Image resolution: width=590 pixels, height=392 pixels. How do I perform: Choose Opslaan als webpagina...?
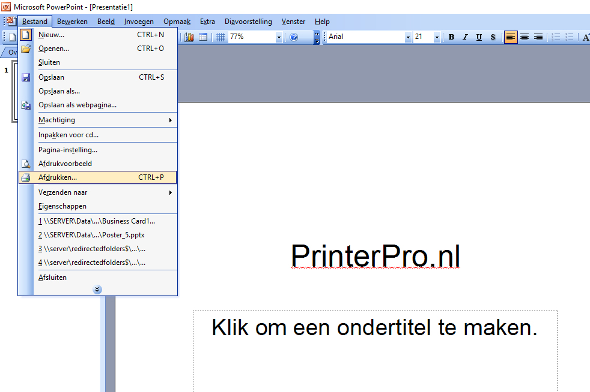[97, 105]
